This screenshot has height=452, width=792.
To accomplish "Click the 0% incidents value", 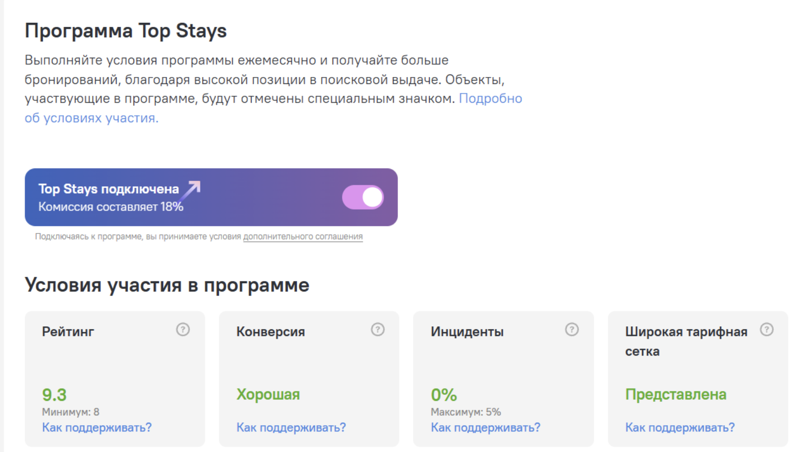I will 444,395.
